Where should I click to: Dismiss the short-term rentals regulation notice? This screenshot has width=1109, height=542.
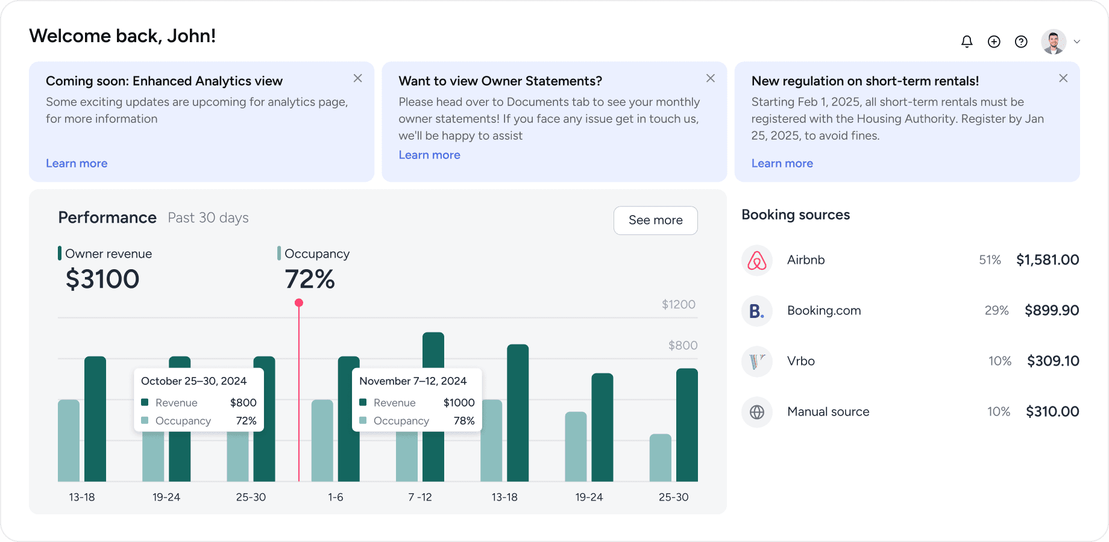pos(1063,78)
